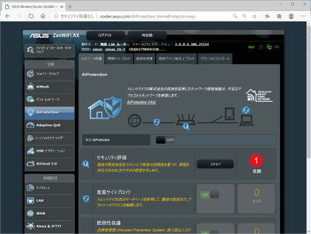Select the AiProtection sidebar item
The height and width of the screenshot is (234, 311).
pos(49,113)
